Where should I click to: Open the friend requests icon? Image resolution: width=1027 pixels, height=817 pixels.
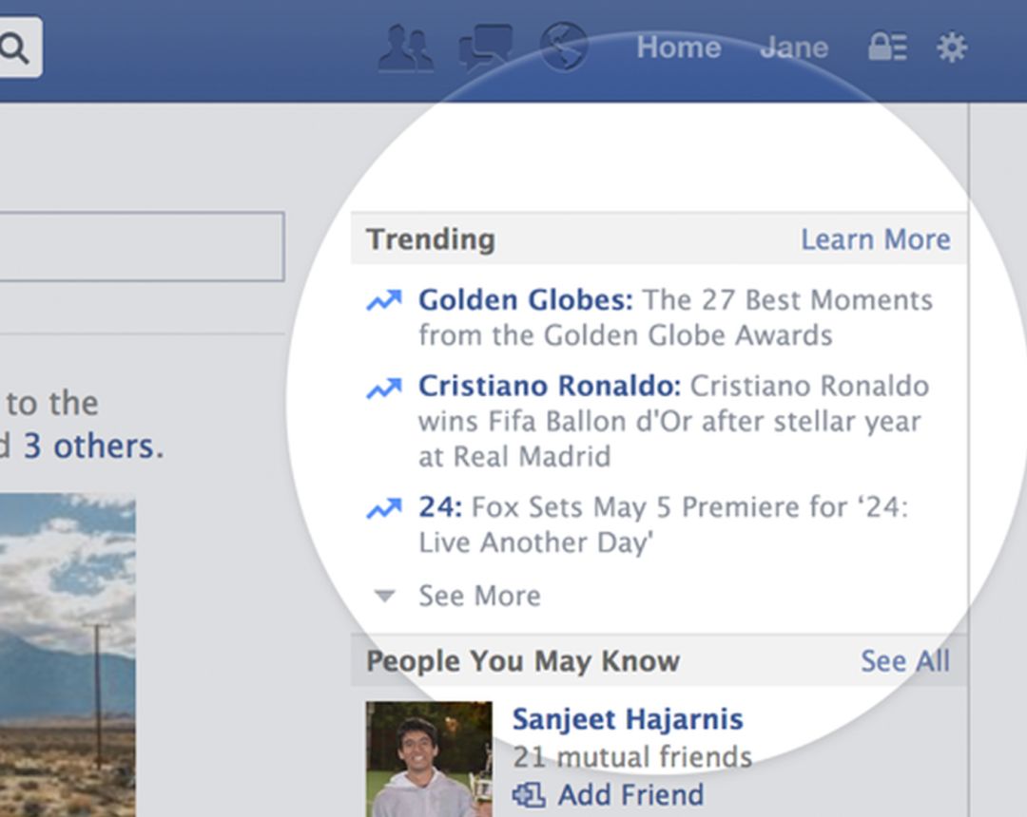point(406,47)
